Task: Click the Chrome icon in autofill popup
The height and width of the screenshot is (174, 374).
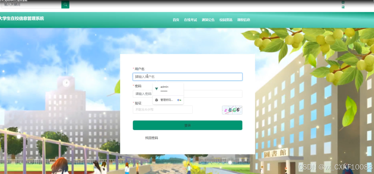Action: click(x=157, y=100)
